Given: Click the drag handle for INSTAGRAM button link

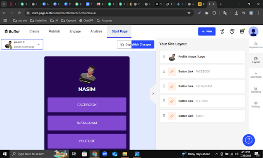Looking at the screenshot, I should tap(164, 86).
